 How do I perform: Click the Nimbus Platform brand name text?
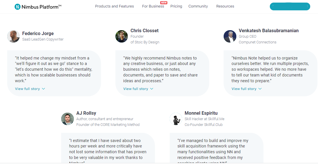[x=41, y=7]
